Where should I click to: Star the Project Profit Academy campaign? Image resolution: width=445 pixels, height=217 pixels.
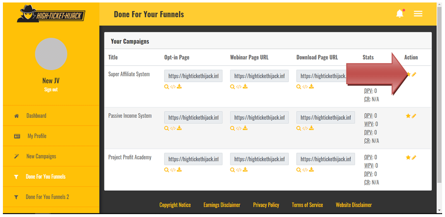[408, 157]
